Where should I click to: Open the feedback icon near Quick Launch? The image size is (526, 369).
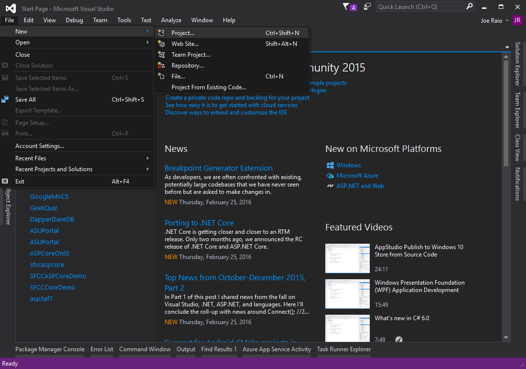pyautogui.click(x=367, y=7)
